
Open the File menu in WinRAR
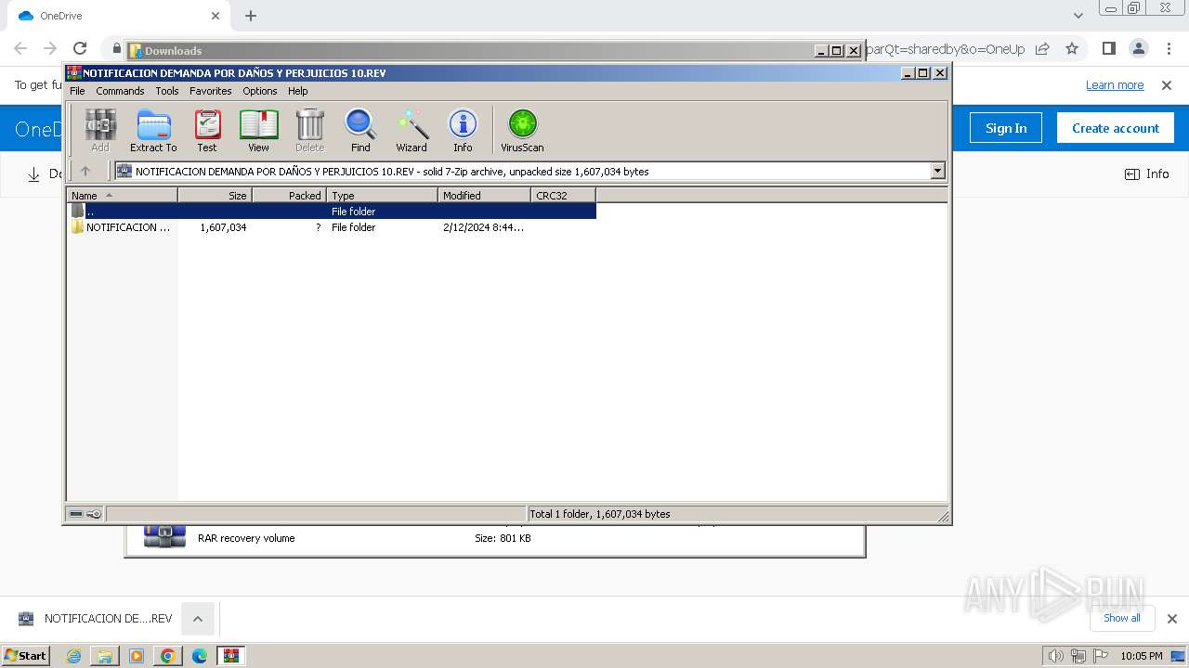click(x=77, y=91)
